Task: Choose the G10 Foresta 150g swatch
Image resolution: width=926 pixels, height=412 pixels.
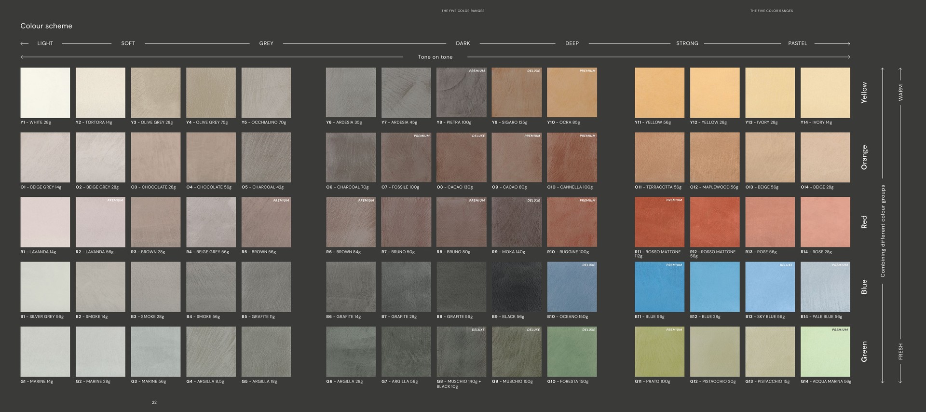Action: pos(572,352)
